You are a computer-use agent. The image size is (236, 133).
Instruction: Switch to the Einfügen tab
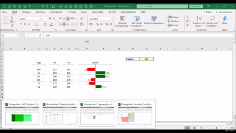pyautogui.click(x=26, y=12)
